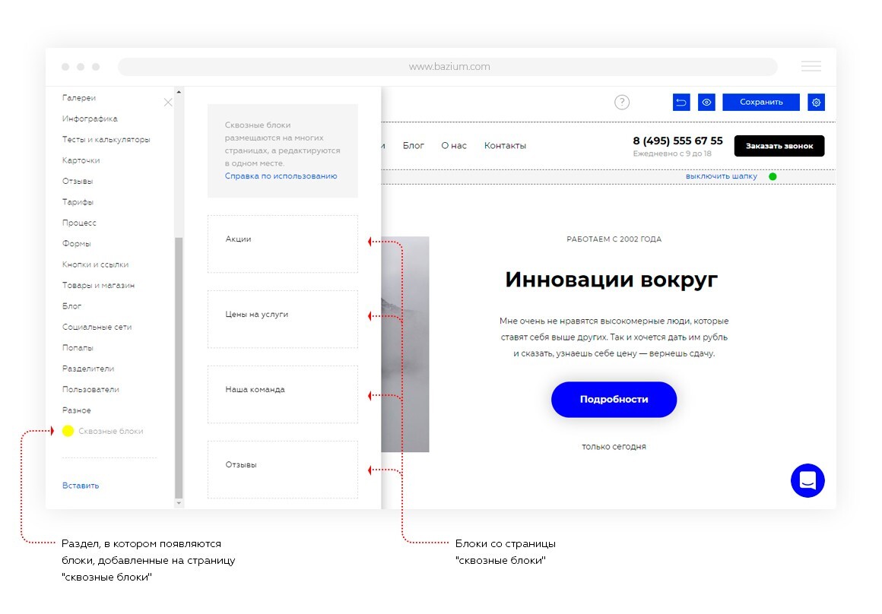Click the sidebar scrollbar down arrow

point(179,503)
